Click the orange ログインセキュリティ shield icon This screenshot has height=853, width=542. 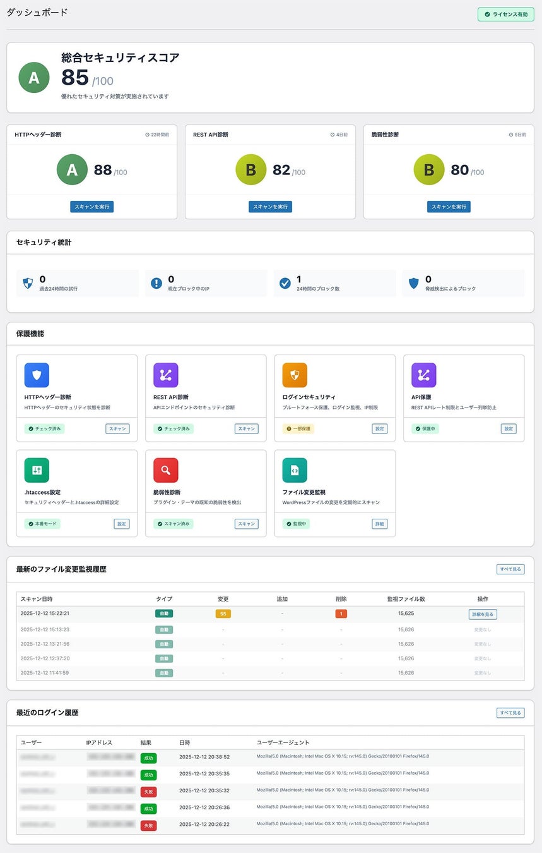click(295, 375)
